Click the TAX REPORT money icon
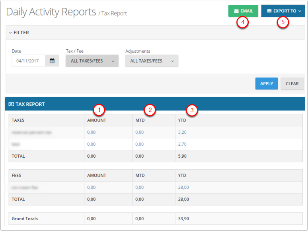The image size is (308, 231). [11, 104]
